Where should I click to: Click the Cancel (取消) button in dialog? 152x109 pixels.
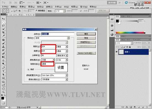point(86,38)
